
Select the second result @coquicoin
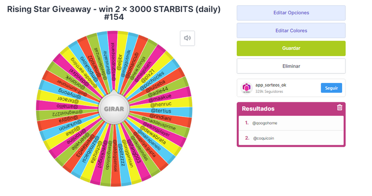coord(291,138)
